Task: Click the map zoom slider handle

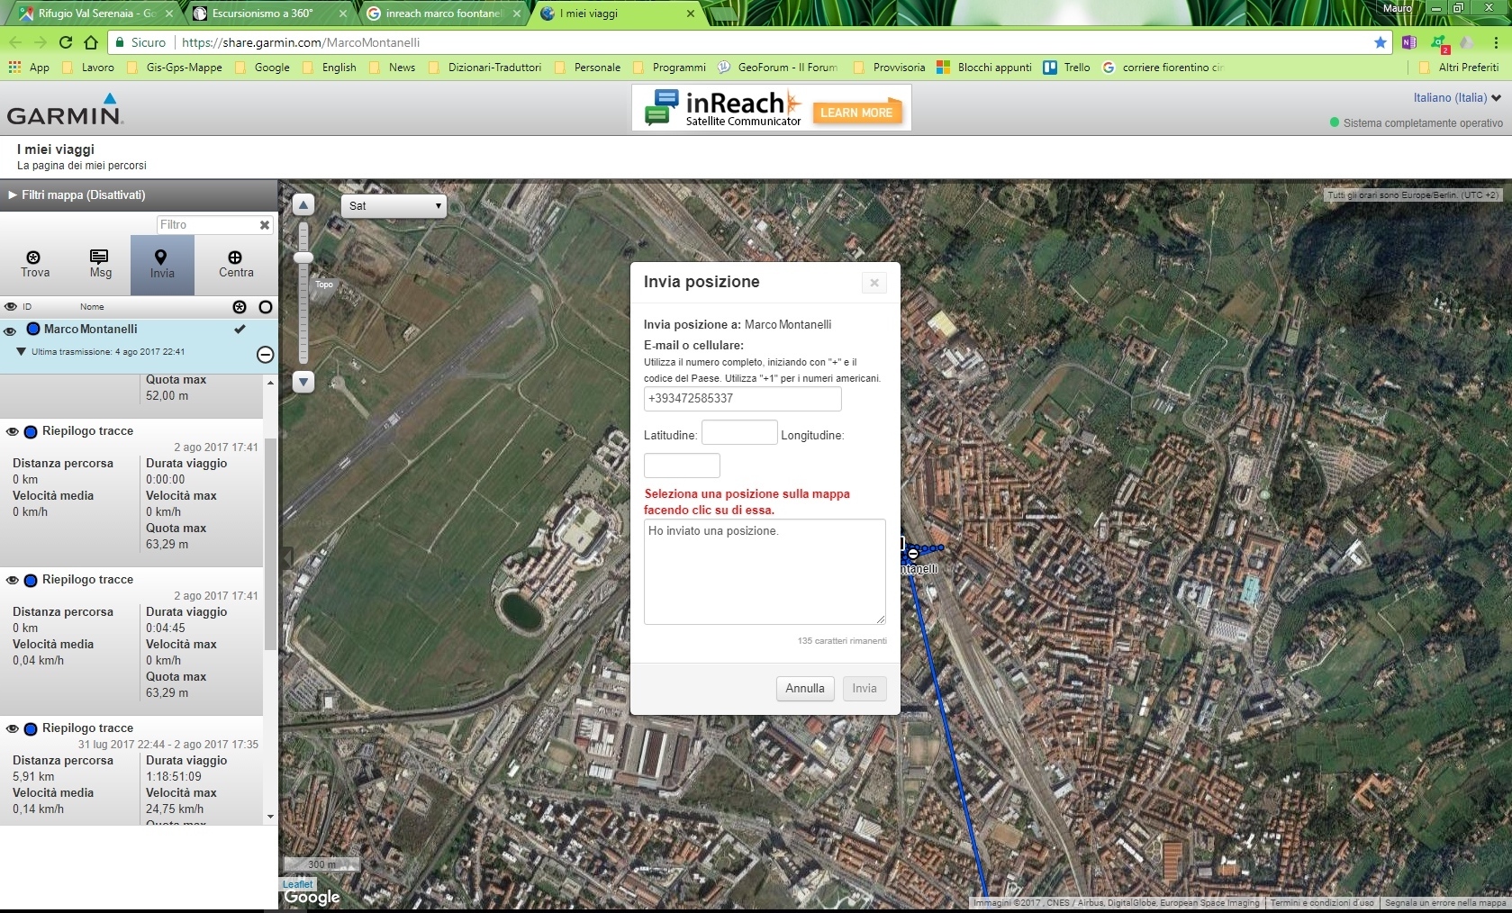Action: (x=303, y=258)
